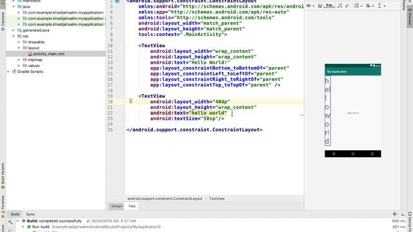Click the hide panel icon beside Build gear
The height and width of the screenshot is (232, 413).
pos(403,214)
